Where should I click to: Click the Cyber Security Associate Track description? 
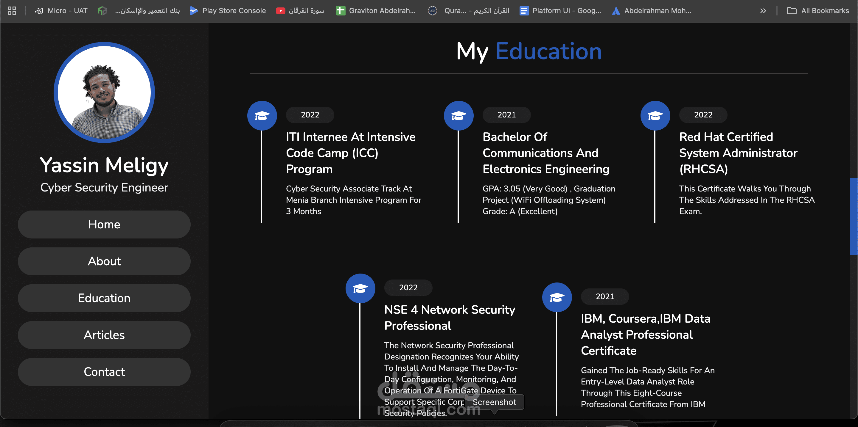tap(354, 200)
